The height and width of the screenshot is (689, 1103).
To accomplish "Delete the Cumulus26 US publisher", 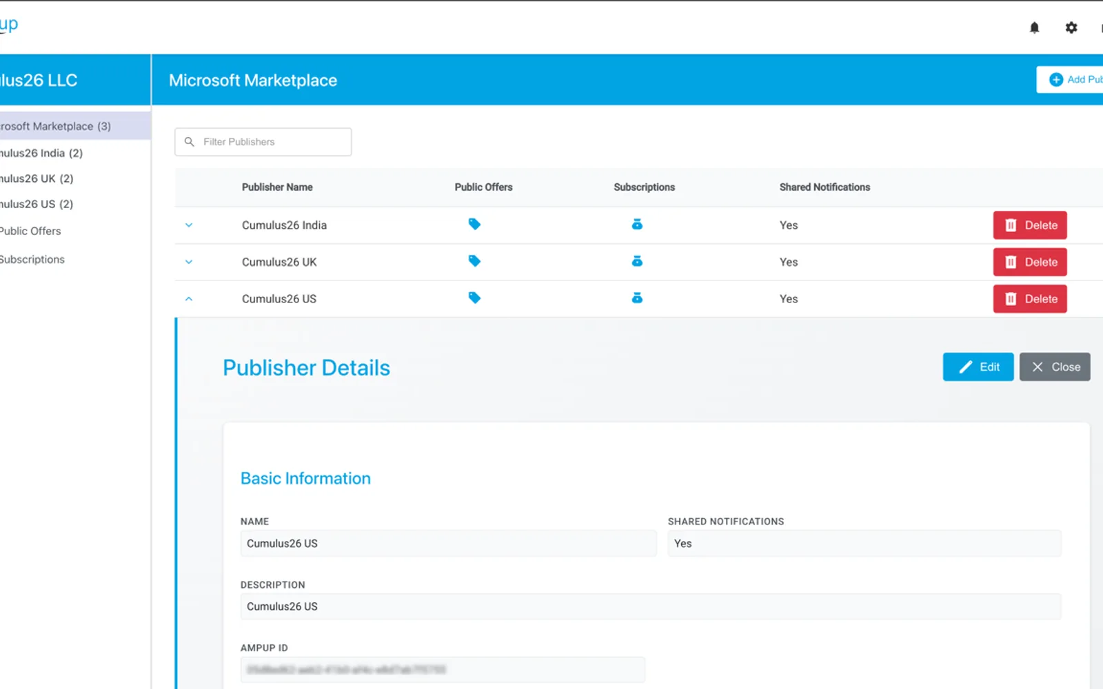I will 1030,299.
